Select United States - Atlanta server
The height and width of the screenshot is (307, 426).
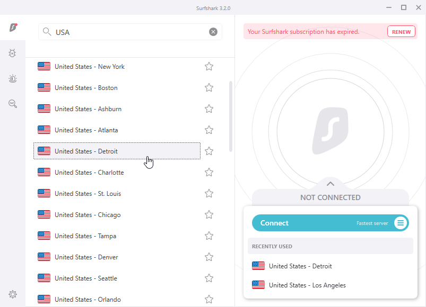pyautogui.click(x=117, y=130)
